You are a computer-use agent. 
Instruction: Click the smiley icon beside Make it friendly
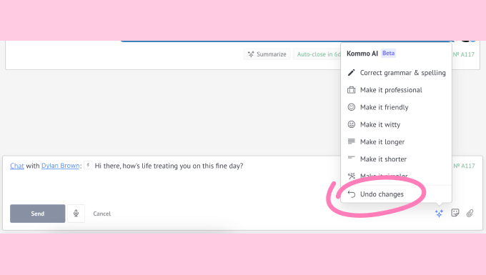point(351,107)
